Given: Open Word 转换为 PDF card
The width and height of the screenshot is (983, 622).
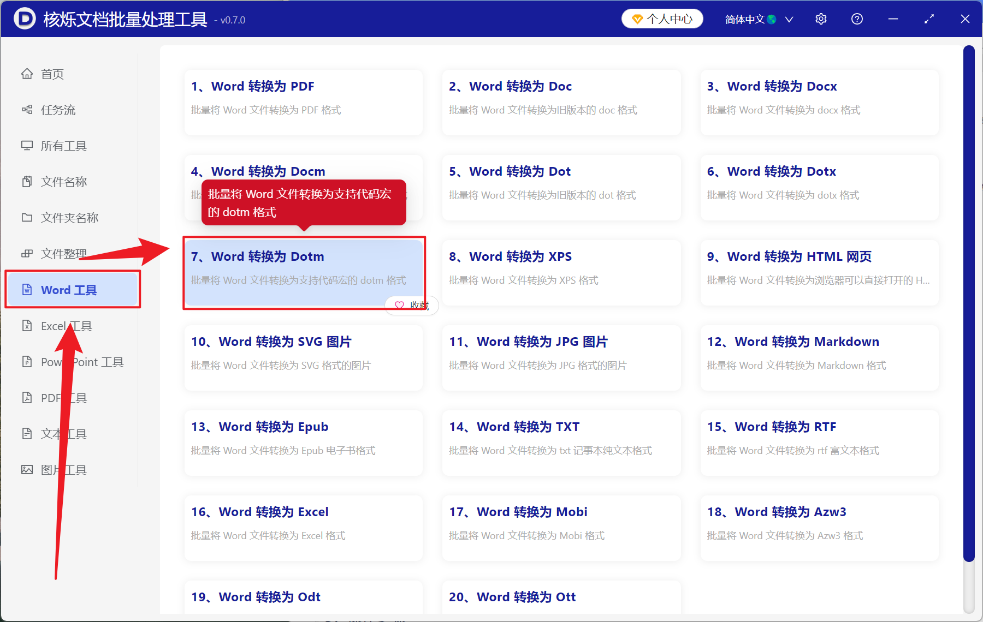Looking at the screenshot, I should pyautogui.click(x=304, y=103).
